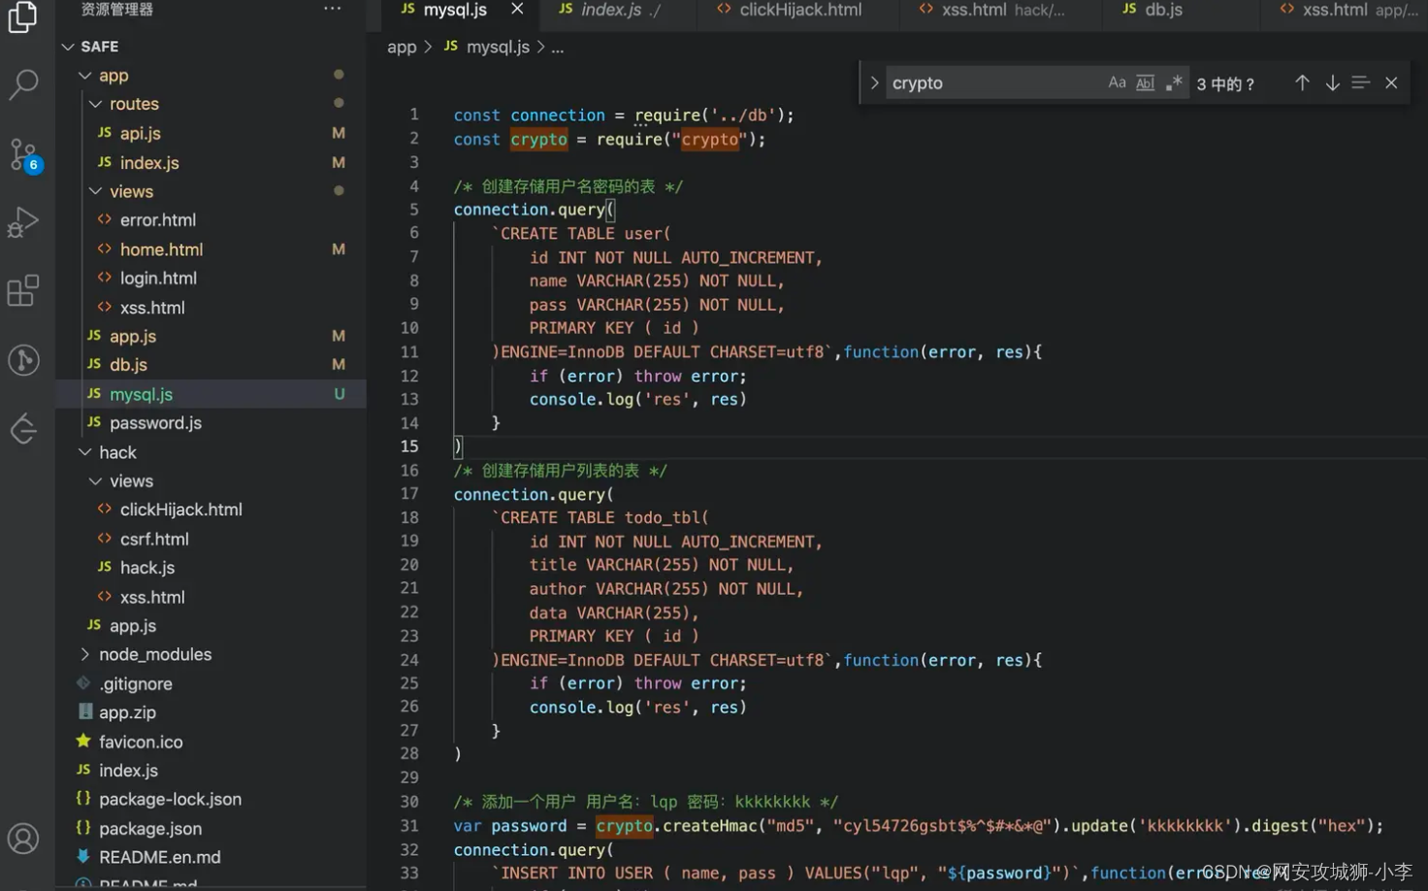Close the mysql.js editor tab
Screen dimensions: 1428x891
517,9
